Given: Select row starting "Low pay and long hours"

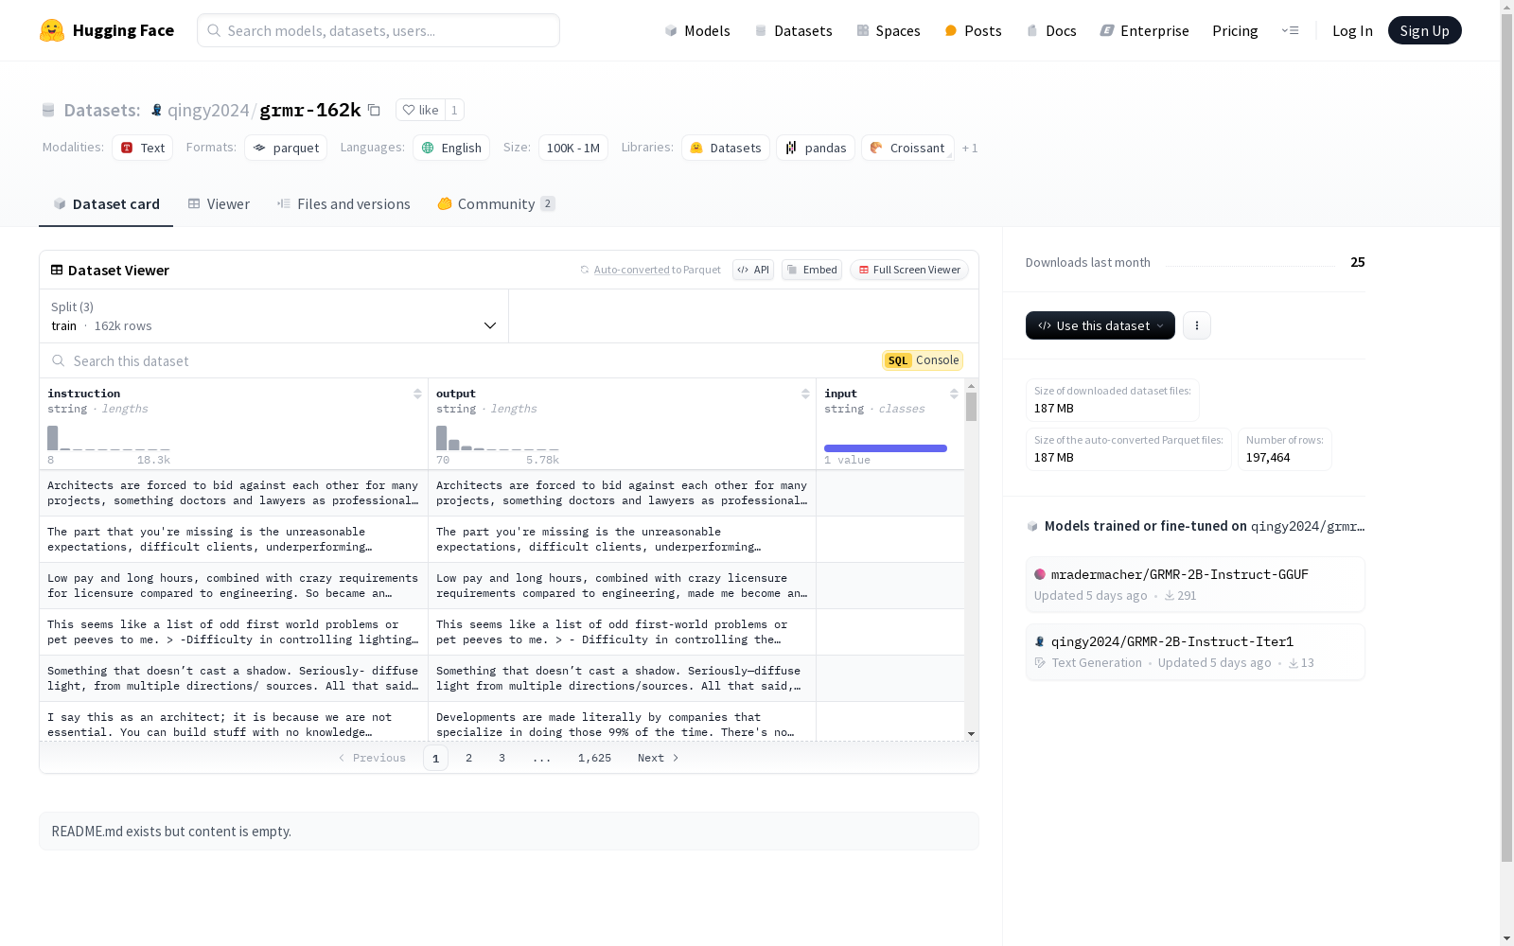Looking at the screenshot, I should coord(502,586).
